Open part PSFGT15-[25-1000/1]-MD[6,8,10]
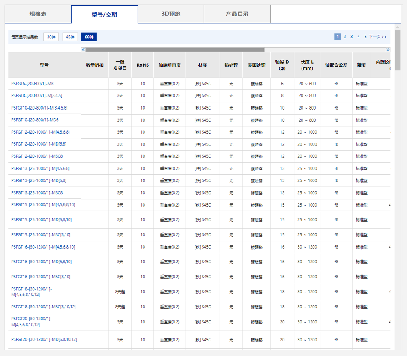Screen dimensions: 407x356 pos(41,220)
